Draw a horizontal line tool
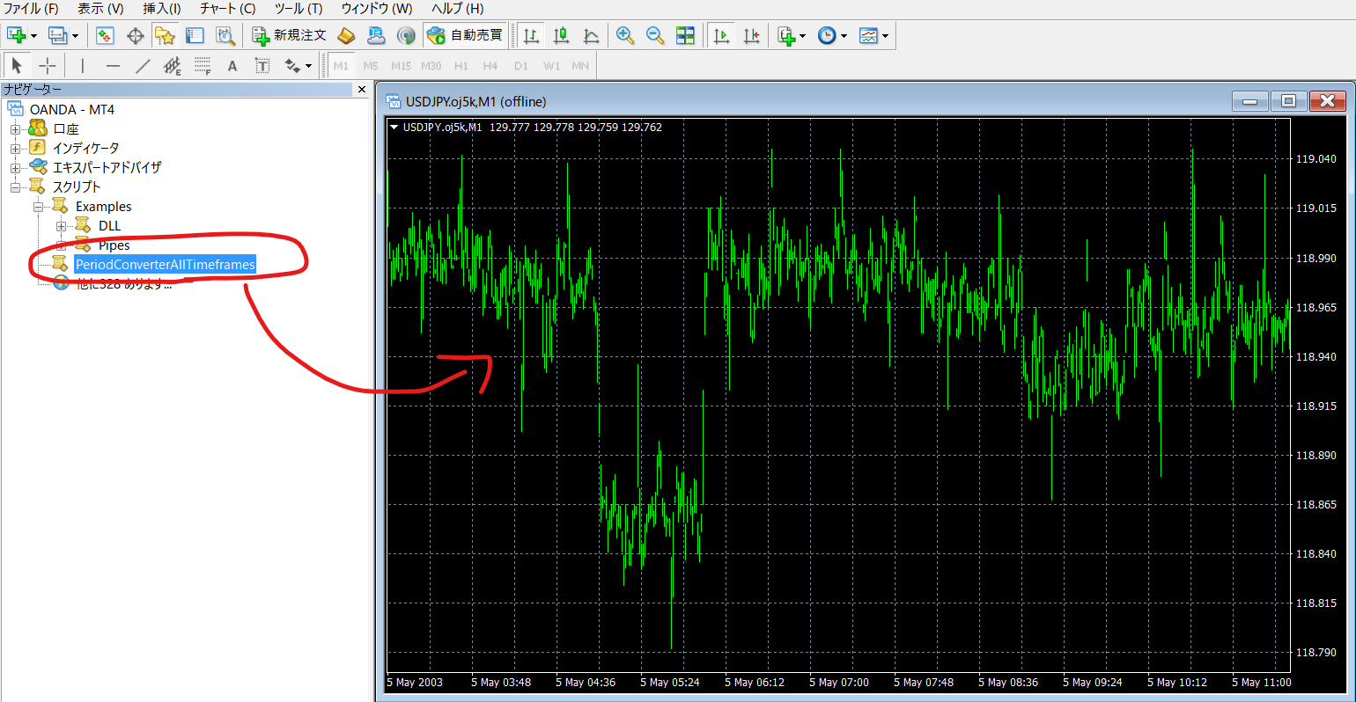The image size is (1356, 702). click(113, 66)
